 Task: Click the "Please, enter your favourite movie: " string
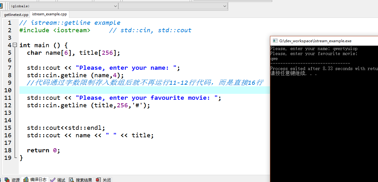tap(146, 98)
